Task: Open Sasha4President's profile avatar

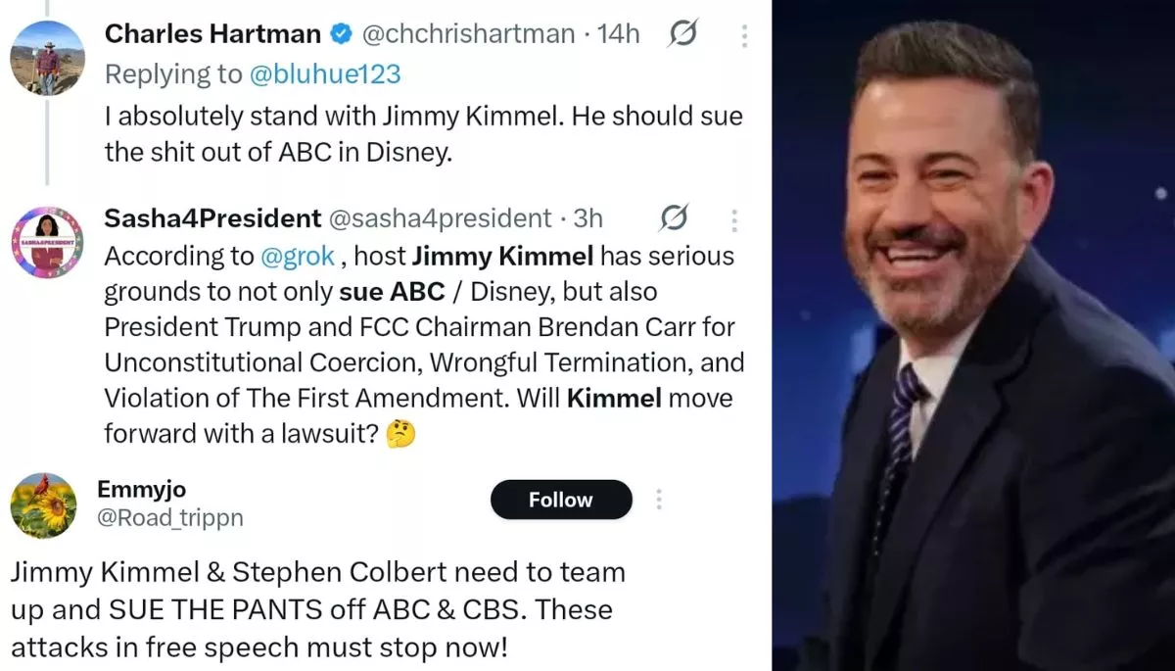Action: tap(47, 242)
